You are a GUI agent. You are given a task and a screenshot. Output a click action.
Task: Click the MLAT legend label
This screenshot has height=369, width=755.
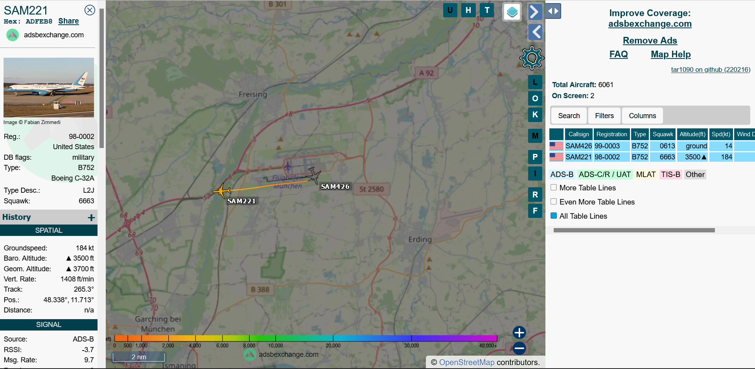coord(646,175)
